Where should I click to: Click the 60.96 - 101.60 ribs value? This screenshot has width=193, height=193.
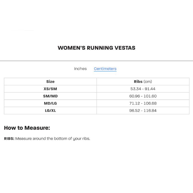pyautogui.click(x=143, y=96)
